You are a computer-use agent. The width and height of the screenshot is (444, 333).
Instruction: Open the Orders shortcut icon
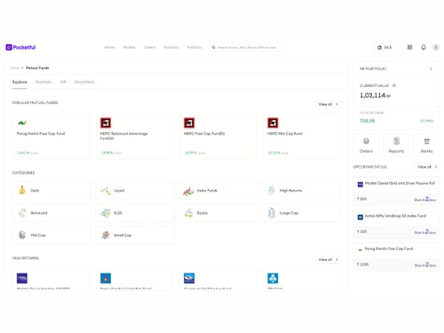tap(366, 141)
